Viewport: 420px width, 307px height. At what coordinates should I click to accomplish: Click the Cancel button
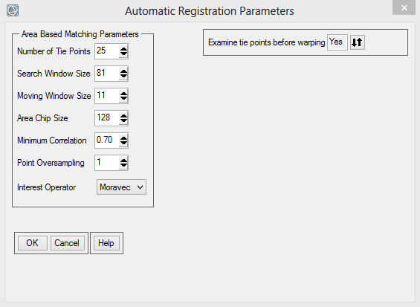pyautogui.click(x=67, y=243)
